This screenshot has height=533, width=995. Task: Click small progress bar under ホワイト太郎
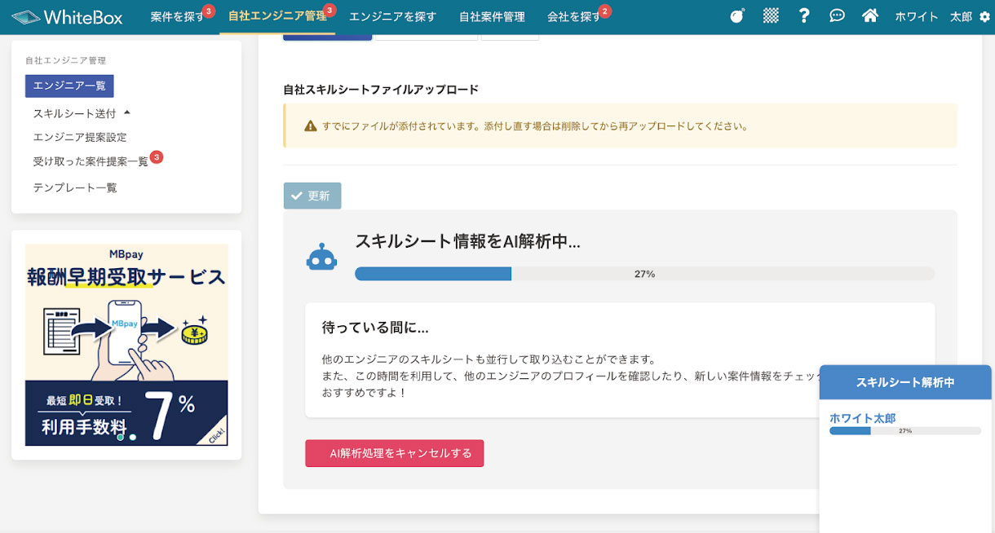905,430
